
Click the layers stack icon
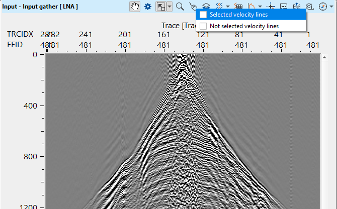tap(206, 7)
